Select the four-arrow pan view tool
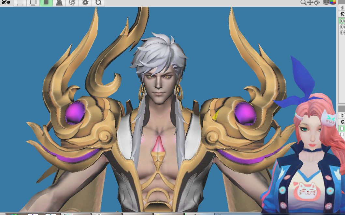Image resolution: width=345 pixels, height=215 pixels. [x=310, y=2]
